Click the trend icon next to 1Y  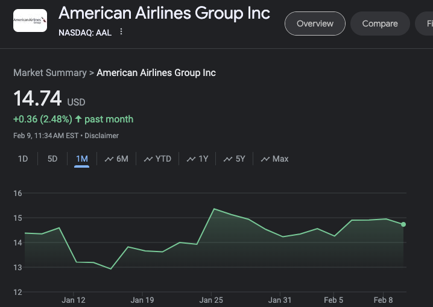point(191,159)
